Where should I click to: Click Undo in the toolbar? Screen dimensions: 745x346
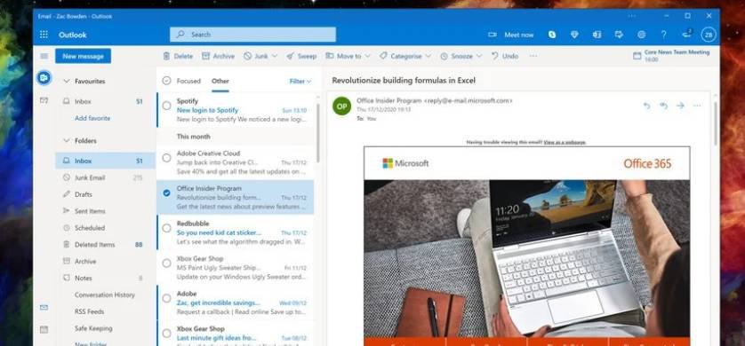[505, 56]
